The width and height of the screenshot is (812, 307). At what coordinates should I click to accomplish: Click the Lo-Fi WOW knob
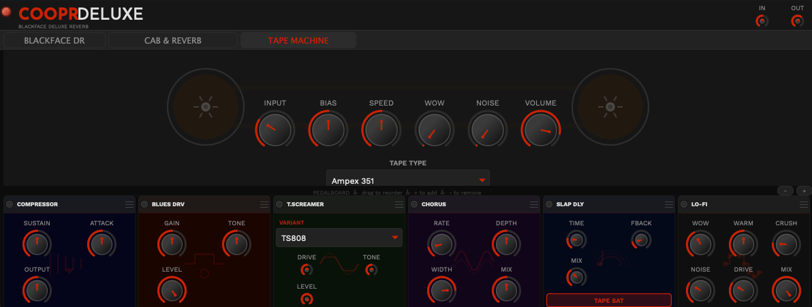(700, 244)
